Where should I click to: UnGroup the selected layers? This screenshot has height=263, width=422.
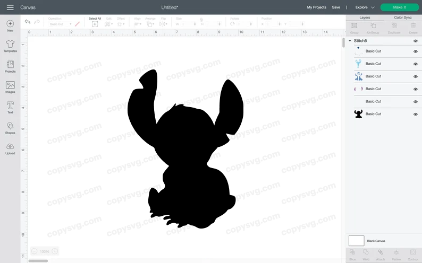pyautogui.click(x=373, y=28)
